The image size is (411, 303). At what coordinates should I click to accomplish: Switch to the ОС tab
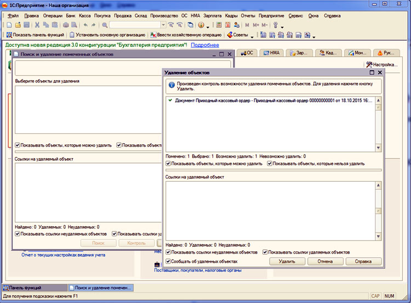click(x=247, y=53)
